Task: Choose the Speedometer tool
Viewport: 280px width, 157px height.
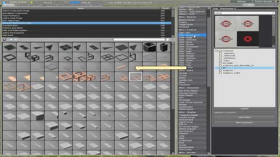Action: click(192, 107)
